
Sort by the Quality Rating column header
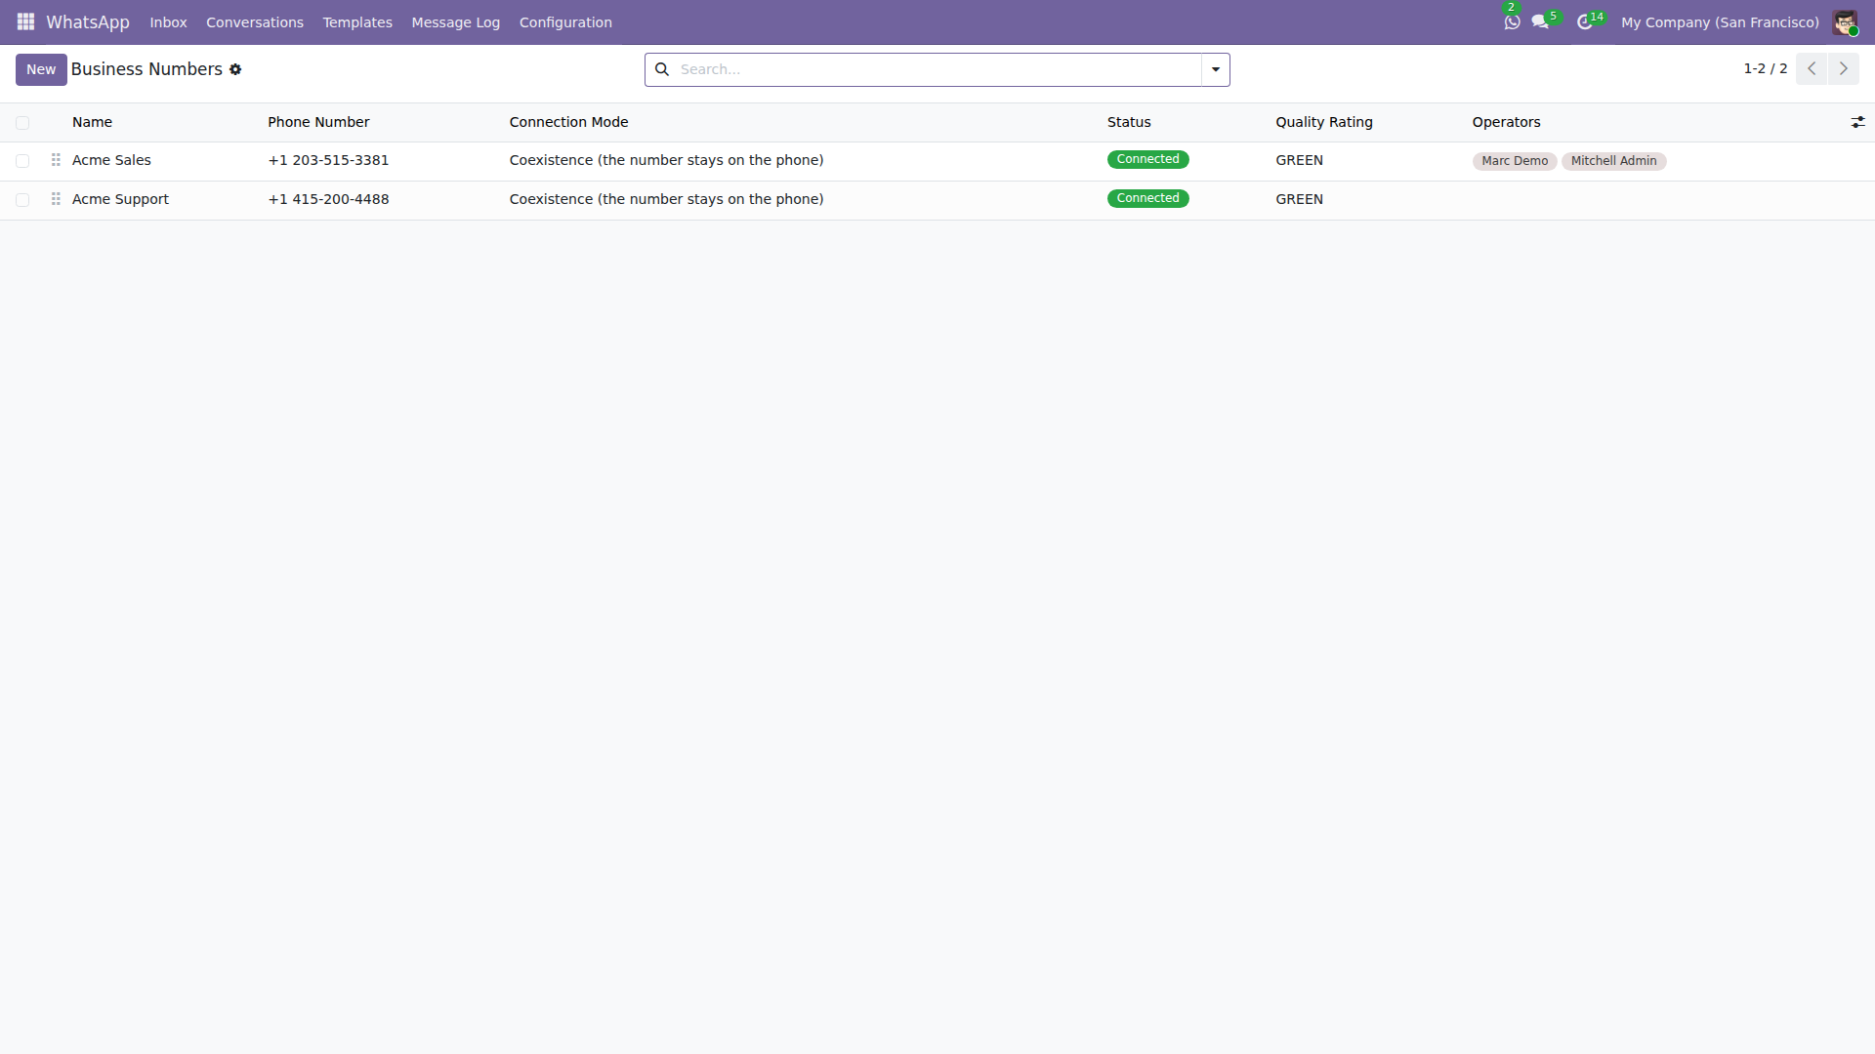(x=1324, y=122)
